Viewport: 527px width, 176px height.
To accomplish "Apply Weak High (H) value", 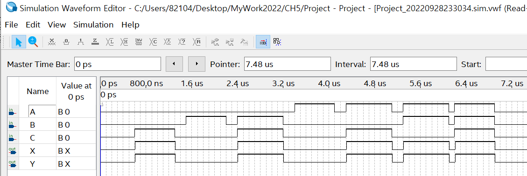I will tap(124, 42).
